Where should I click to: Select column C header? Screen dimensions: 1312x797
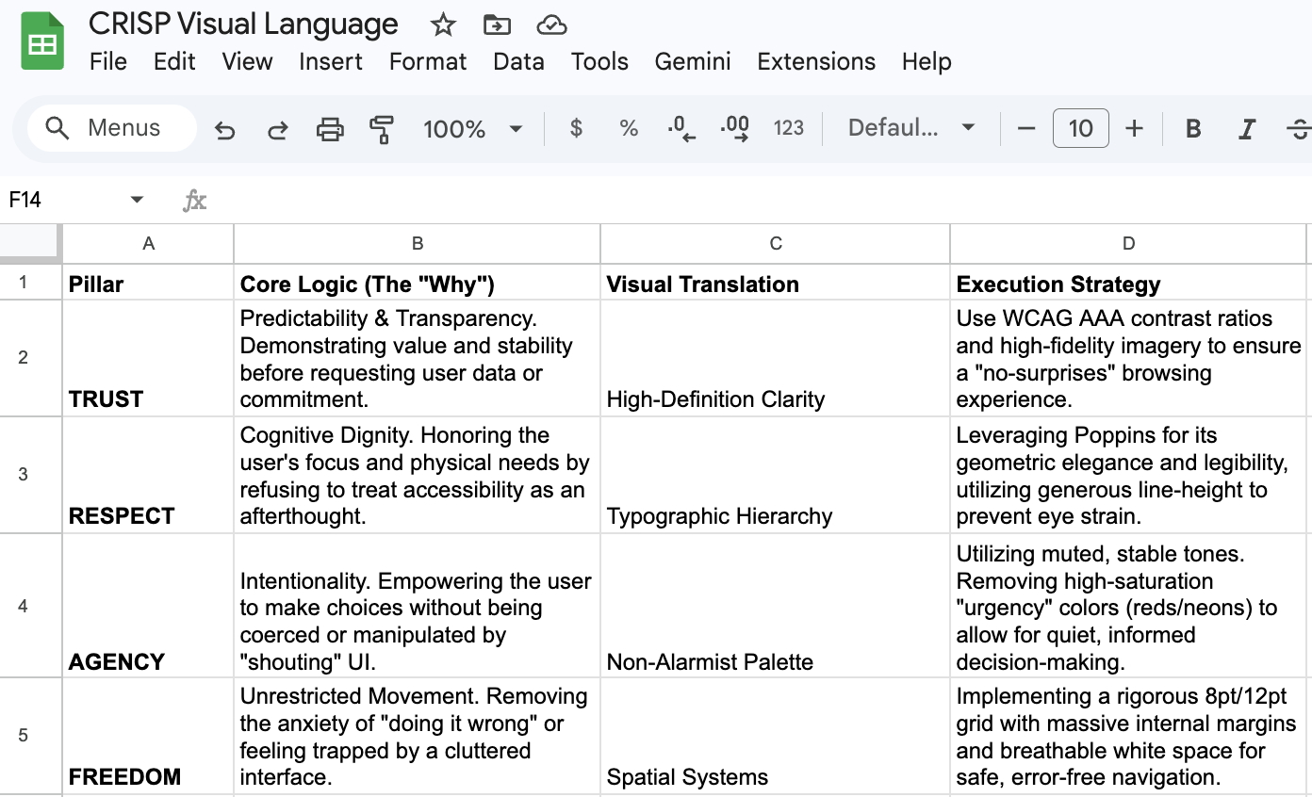775,244
